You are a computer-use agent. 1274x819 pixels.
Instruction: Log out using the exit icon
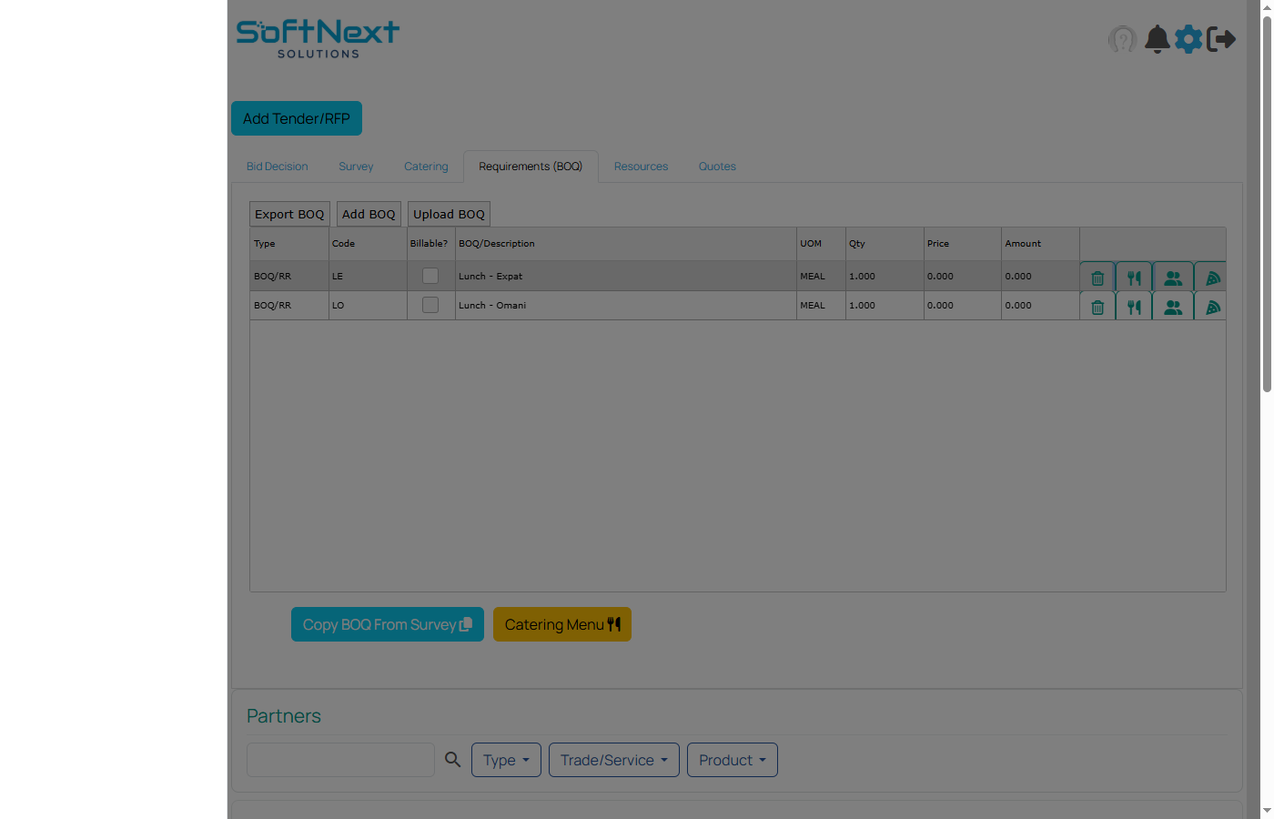coord(1222,39)
